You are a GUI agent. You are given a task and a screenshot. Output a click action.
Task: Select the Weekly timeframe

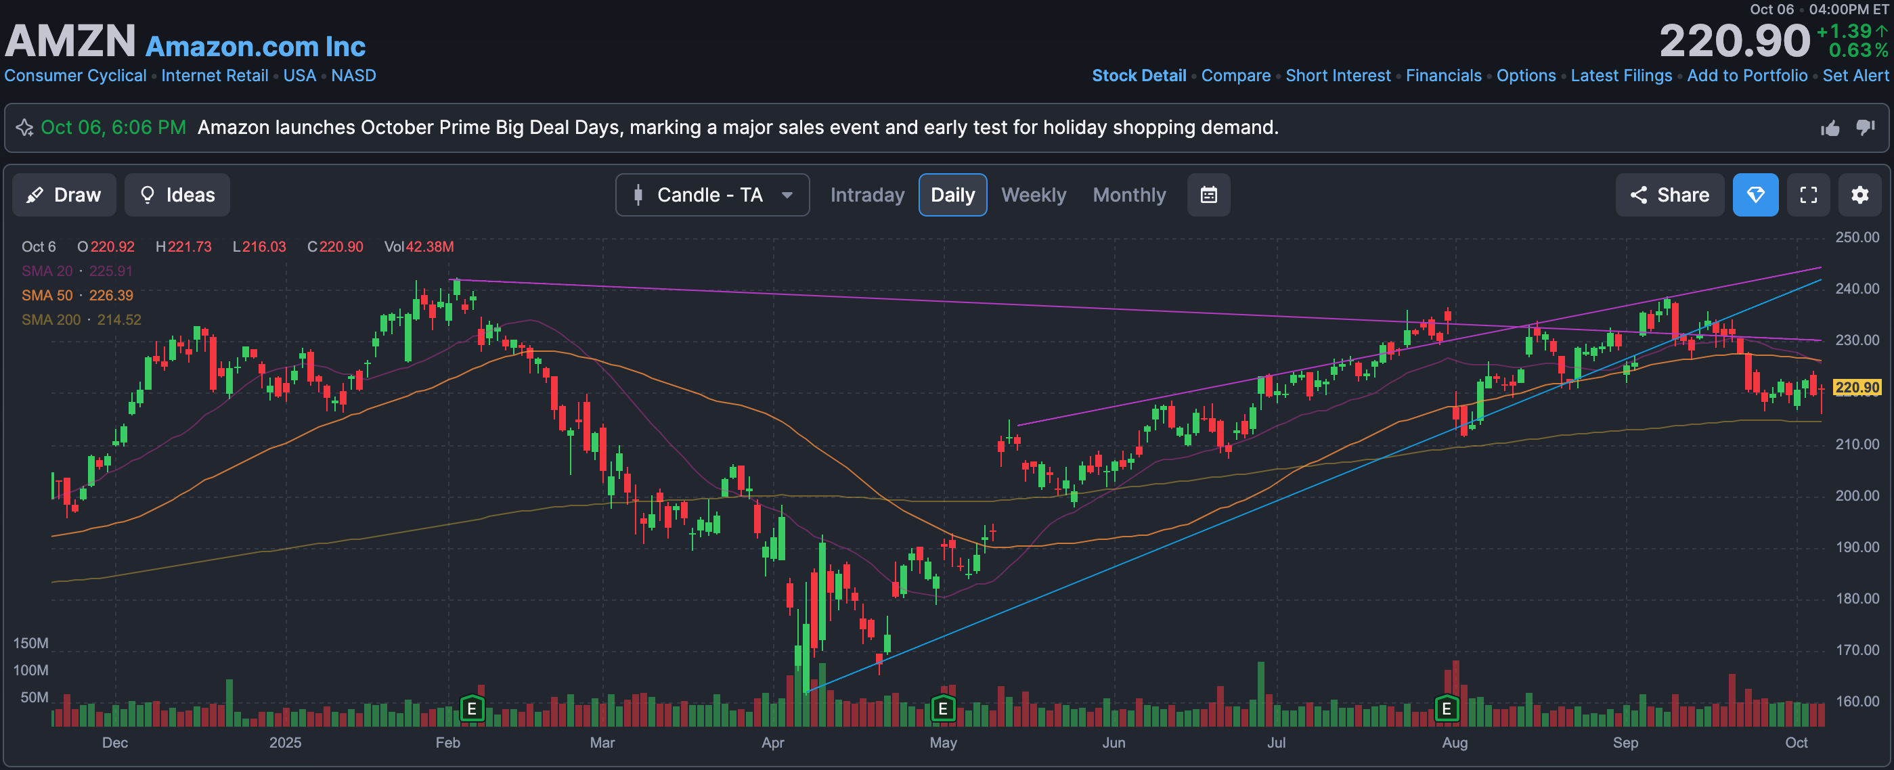[1033, 195]
